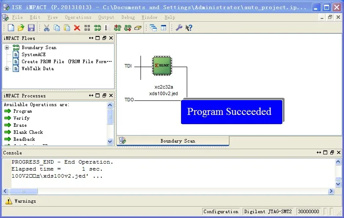Click the xds100v2.jed file label
This screenshot has width=344, height=218.
point(163,93)
